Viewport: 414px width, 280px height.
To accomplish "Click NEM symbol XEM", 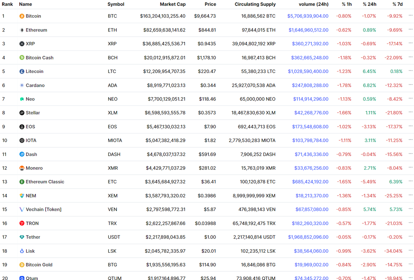I will pos(112,196).
